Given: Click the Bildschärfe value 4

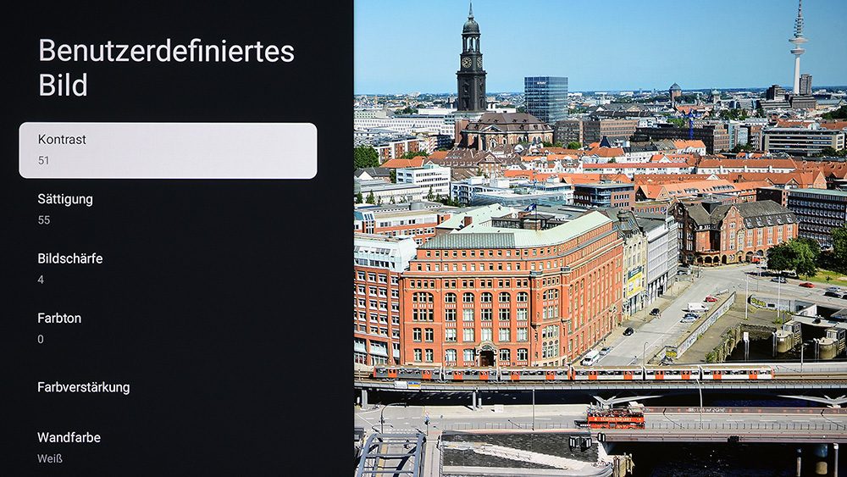Looking at the screenshot, I should click(41, 280).
